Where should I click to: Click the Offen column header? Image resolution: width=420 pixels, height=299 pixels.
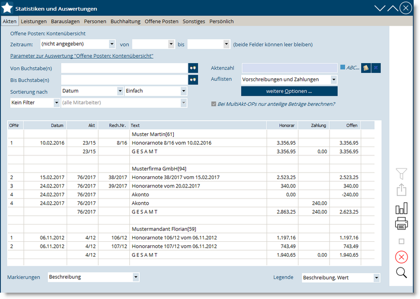point(345,125)
